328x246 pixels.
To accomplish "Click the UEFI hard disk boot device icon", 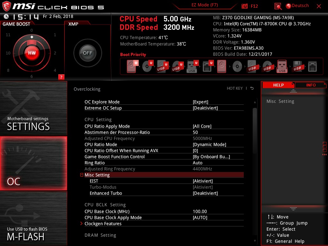I will coord(132,66).
